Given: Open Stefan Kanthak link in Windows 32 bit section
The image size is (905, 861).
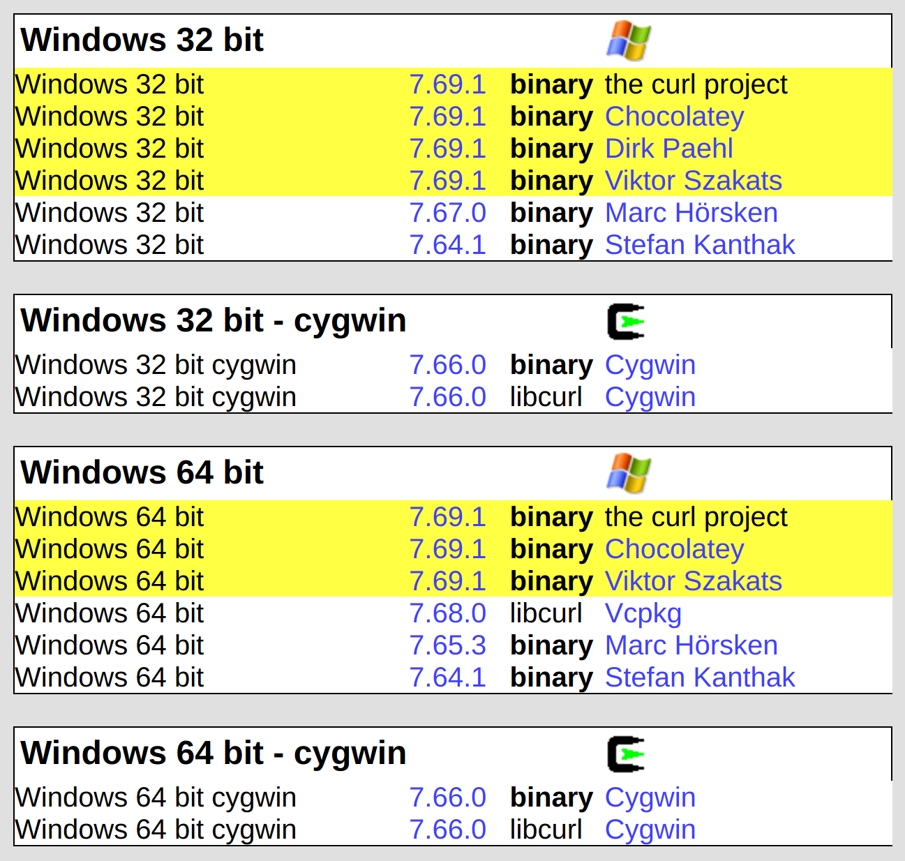Looking at the screenshot, I should coord(699,245).
